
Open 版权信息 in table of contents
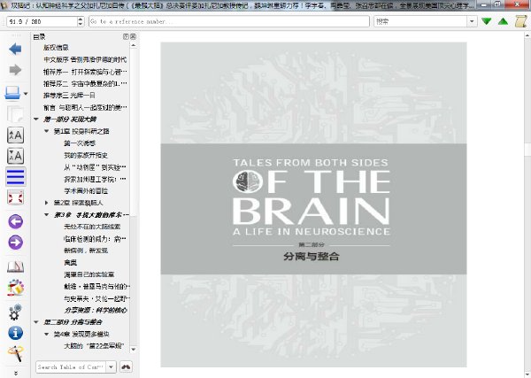click(56, 48)
